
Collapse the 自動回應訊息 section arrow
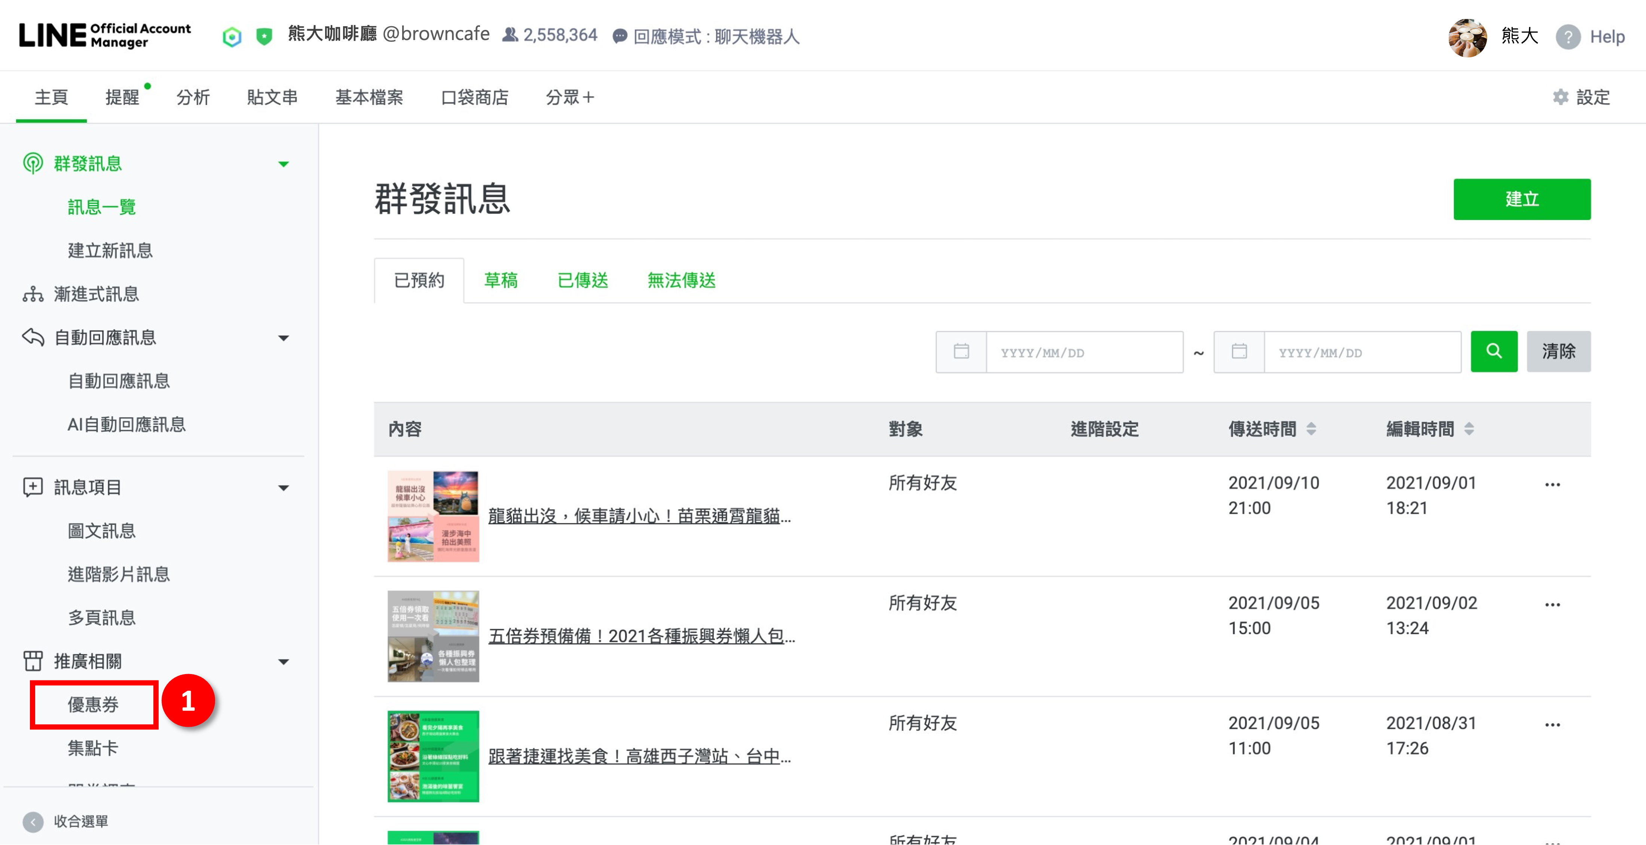pyautogui.click(x=283, y=338)
